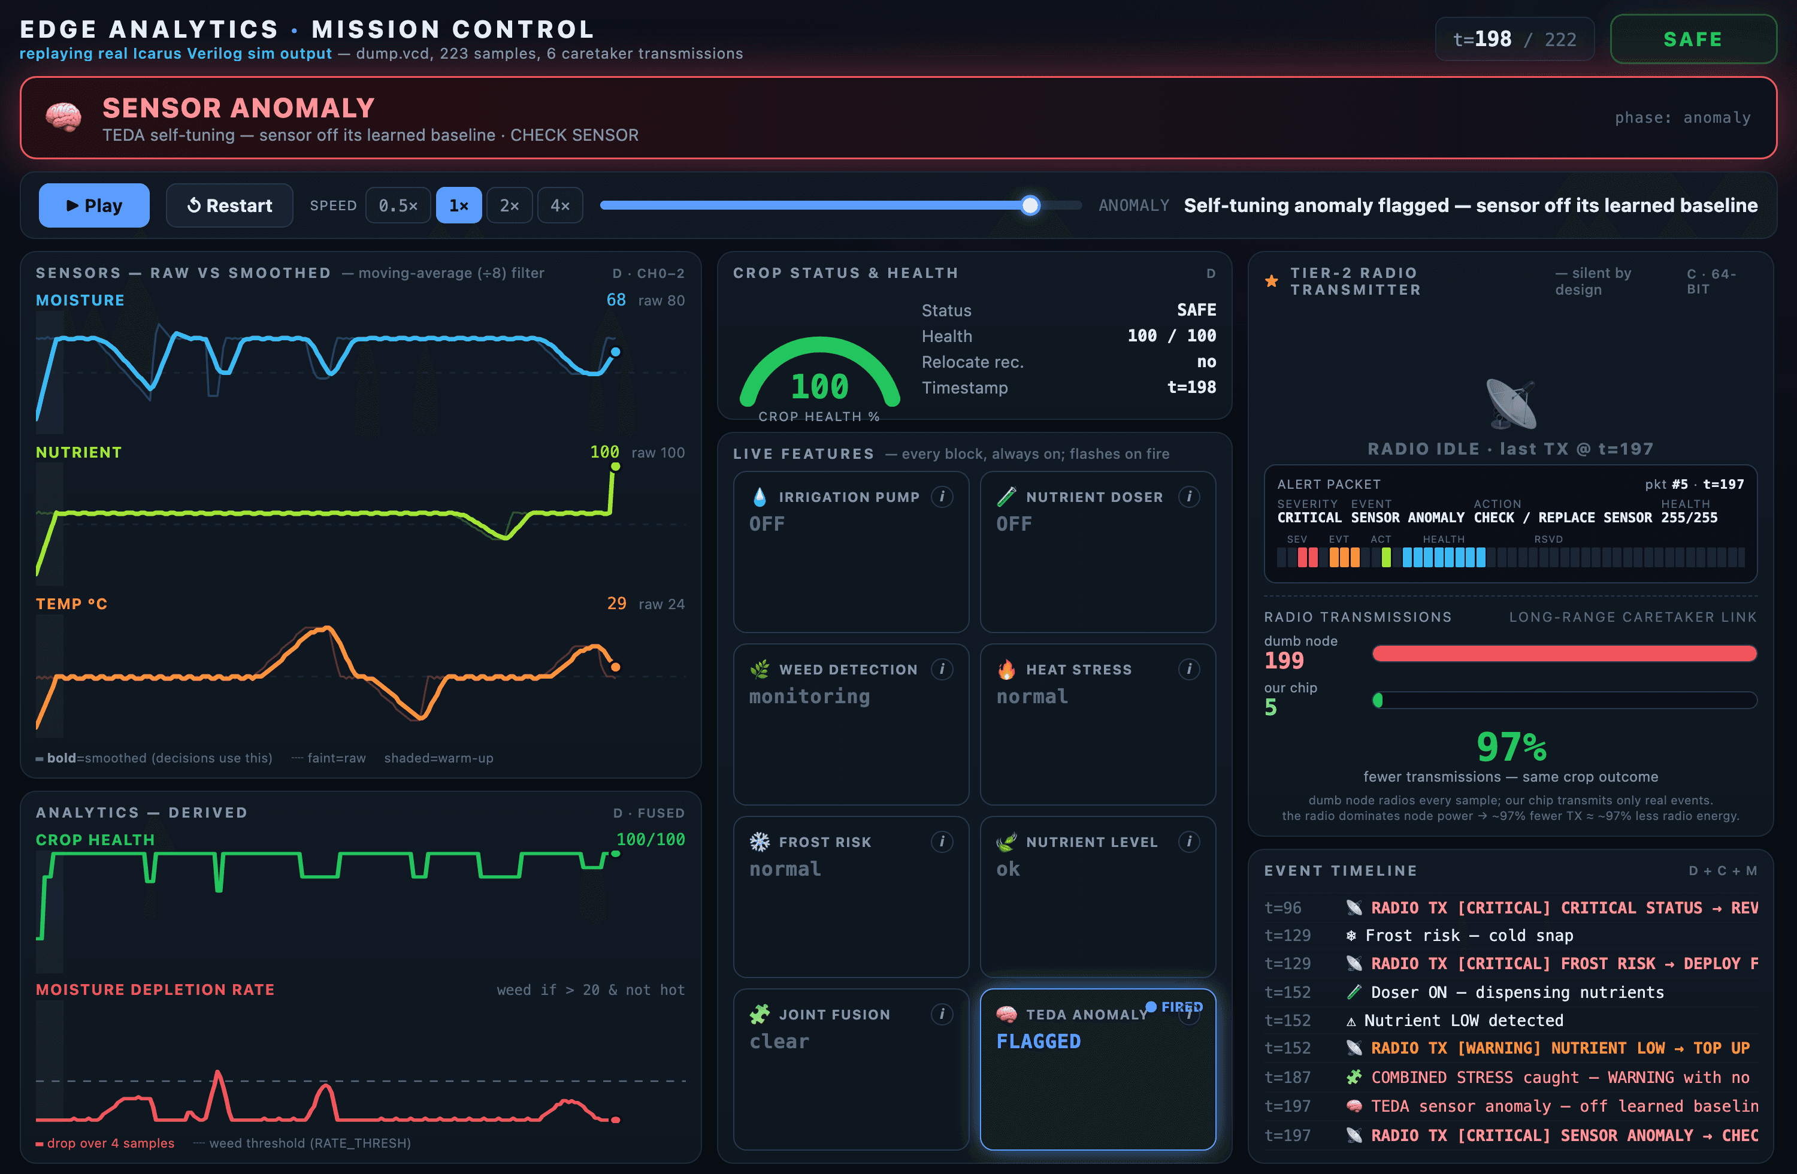The height and width of the screenshot is (1174, 1797).
Task: Click the phase: anomaly label
Action: [x=1682, y=118]
